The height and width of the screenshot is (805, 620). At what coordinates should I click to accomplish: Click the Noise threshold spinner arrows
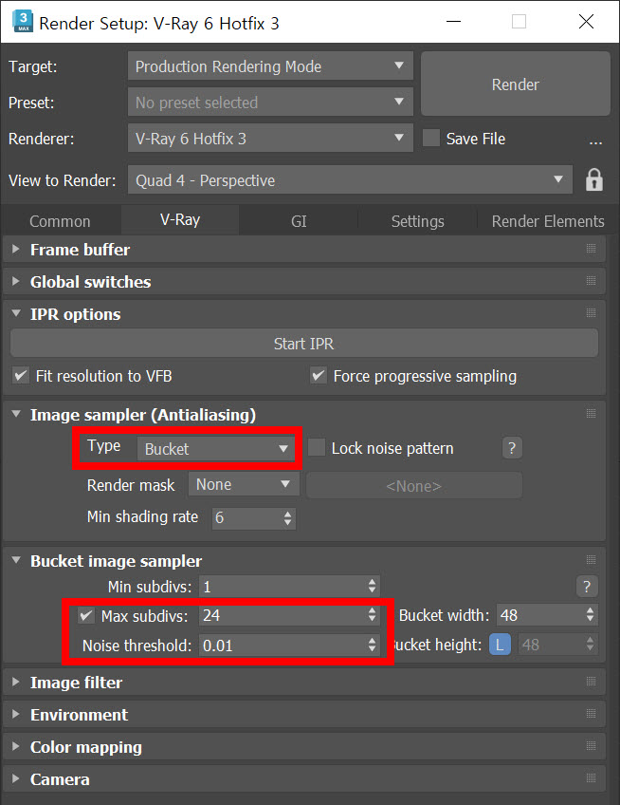(372, 645)
